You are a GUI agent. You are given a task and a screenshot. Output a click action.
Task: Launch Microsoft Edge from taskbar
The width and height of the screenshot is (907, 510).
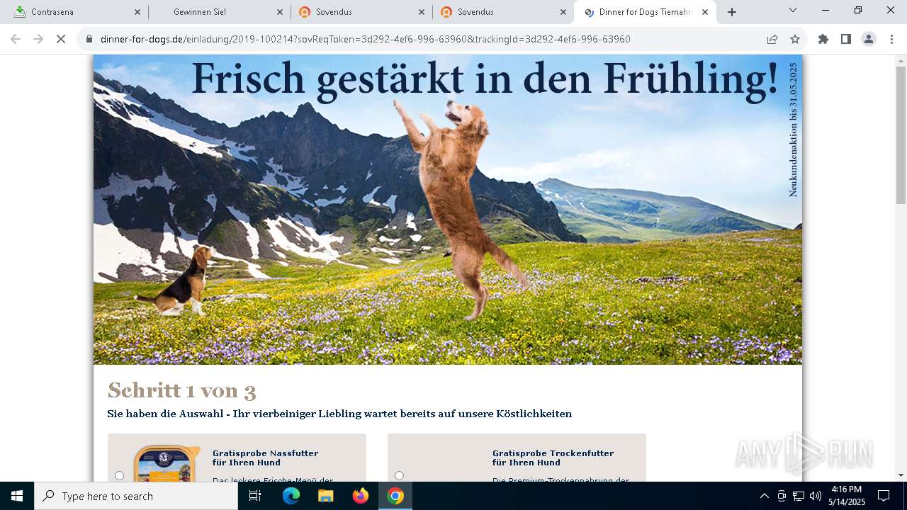(291, 496)
